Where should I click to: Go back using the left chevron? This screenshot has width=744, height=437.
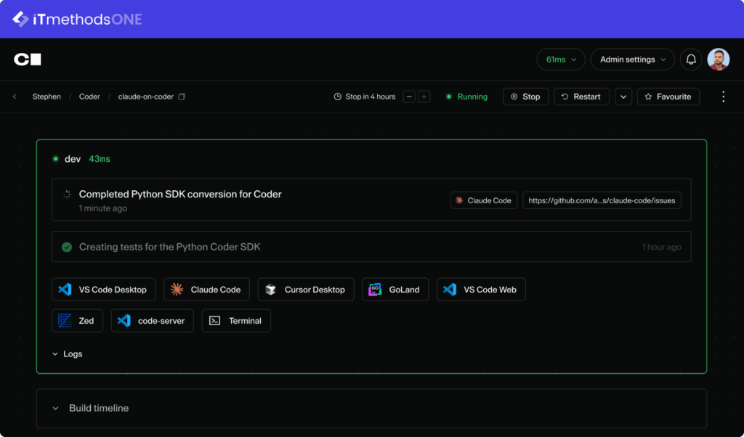[x=15, y=97]
